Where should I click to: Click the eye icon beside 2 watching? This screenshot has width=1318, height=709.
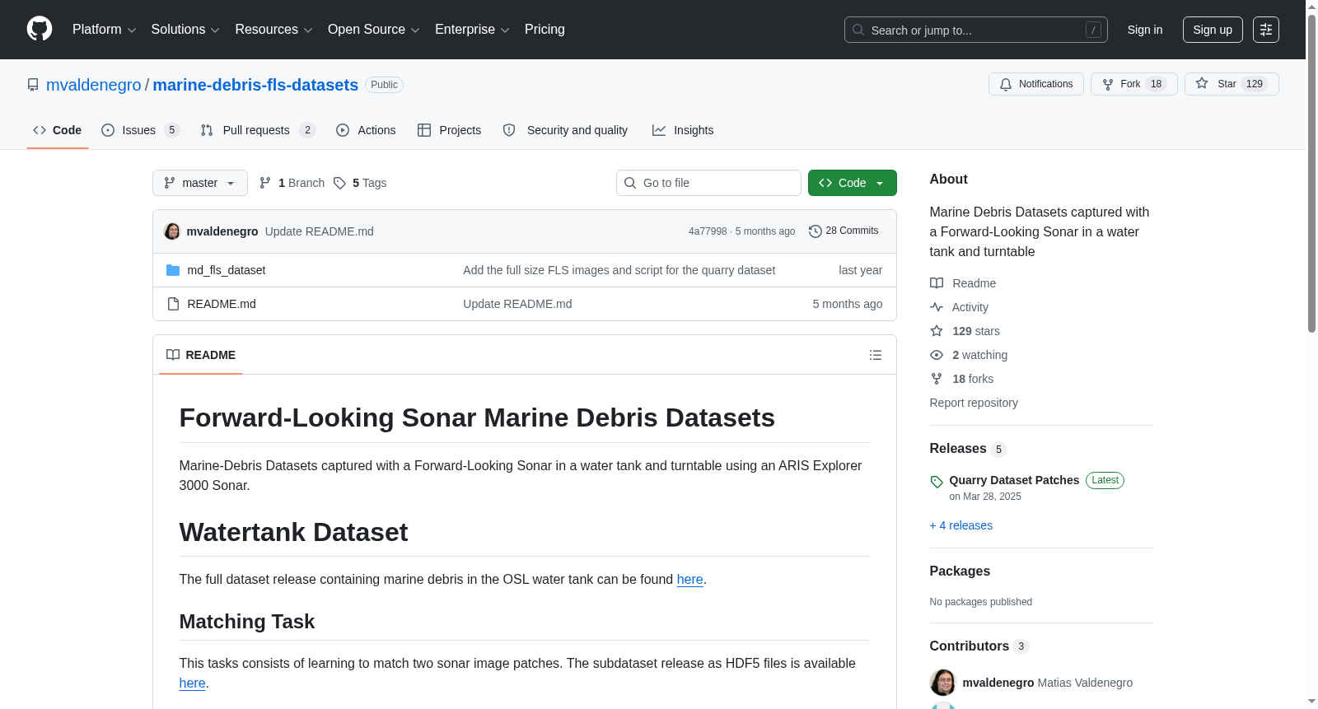coord(937,355)
